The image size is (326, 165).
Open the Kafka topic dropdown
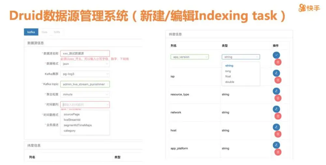(85, 84)
